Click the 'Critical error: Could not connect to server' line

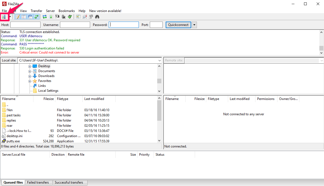pos(49,52)
